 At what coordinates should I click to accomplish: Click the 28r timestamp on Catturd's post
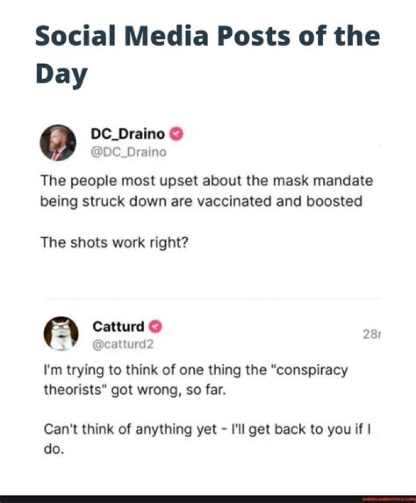[373, 334]
